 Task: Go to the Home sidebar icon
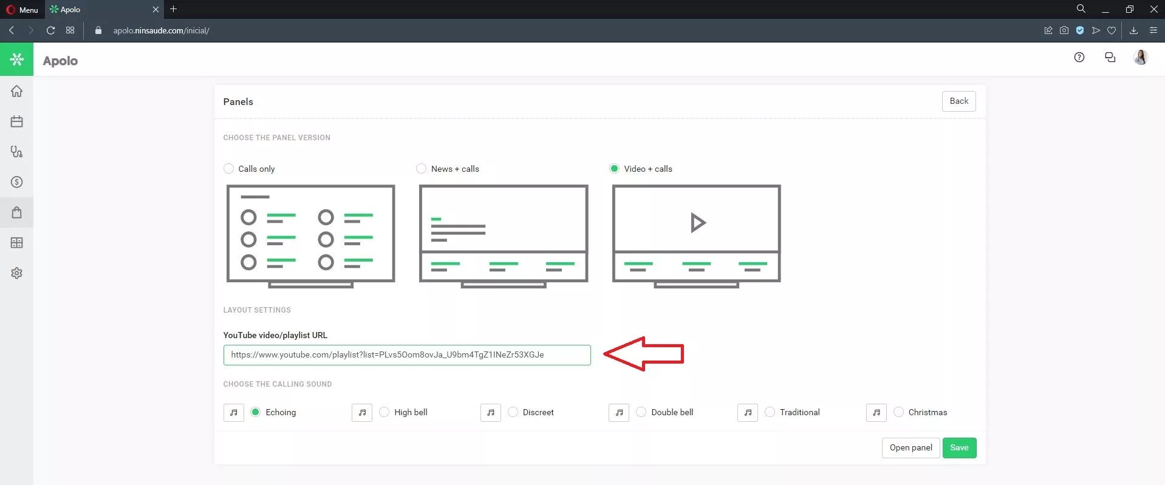(16, 91)
